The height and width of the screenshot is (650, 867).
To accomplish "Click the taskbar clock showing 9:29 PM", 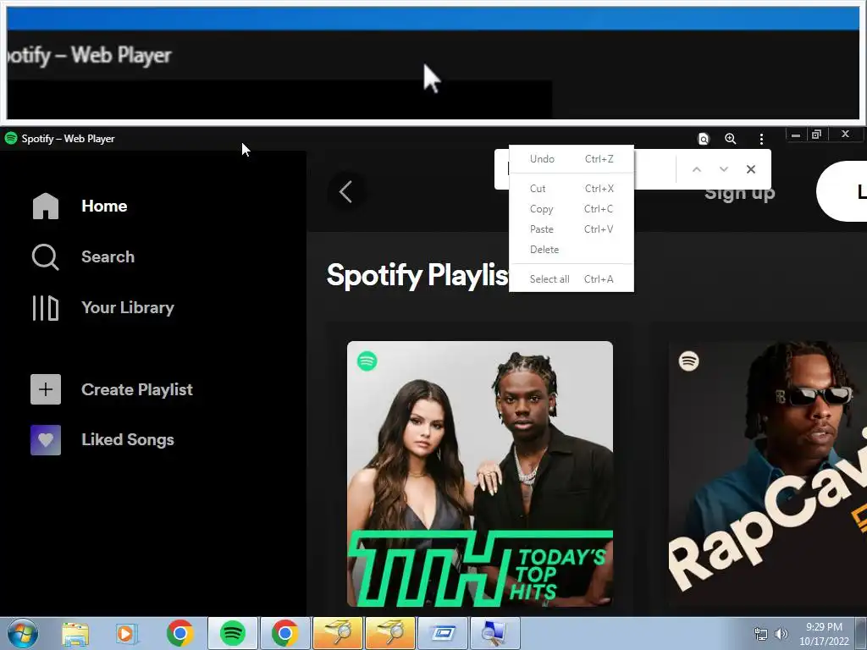I will click(x=824, y=634).
